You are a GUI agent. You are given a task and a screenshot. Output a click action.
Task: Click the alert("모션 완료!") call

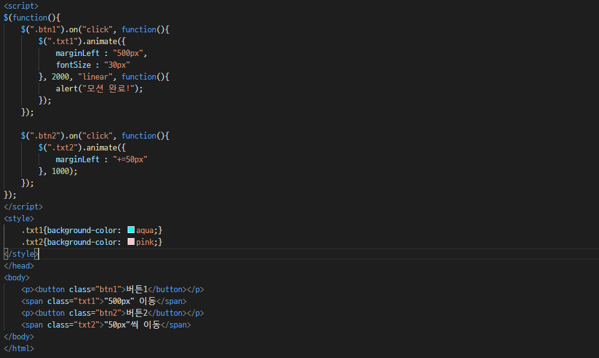click(x=100, y=88)
